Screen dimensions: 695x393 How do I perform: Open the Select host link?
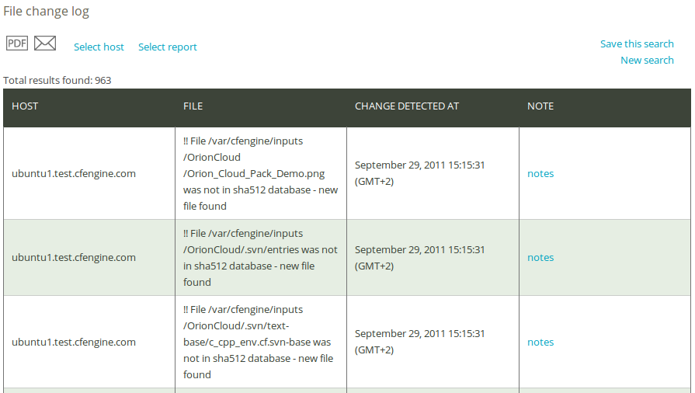coord(99,47)
